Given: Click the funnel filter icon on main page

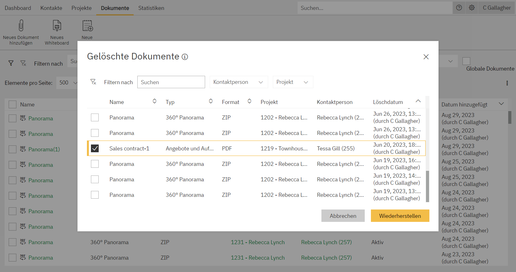Looking at the screenshot, I should tap(11, 63).
